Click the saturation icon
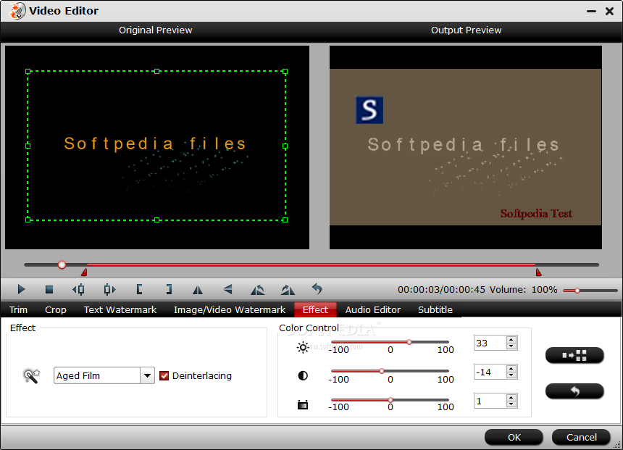The height and width of the screenshot is (450, 623). tap(303, 404)
